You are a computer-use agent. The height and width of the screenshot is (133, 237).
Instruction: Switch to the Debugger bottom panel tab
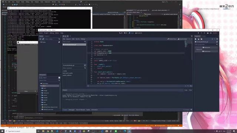click(x=71, y=110)
